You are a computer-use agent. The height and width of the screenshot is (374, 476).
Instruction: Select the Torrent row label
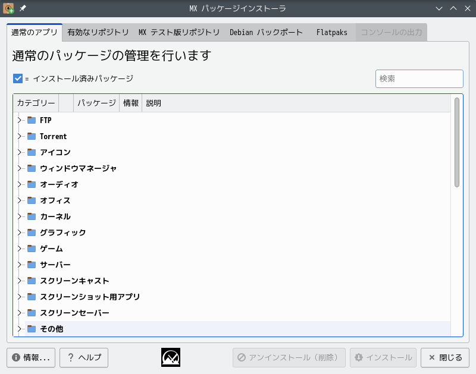pyautogui.click(x=53, y=136)
